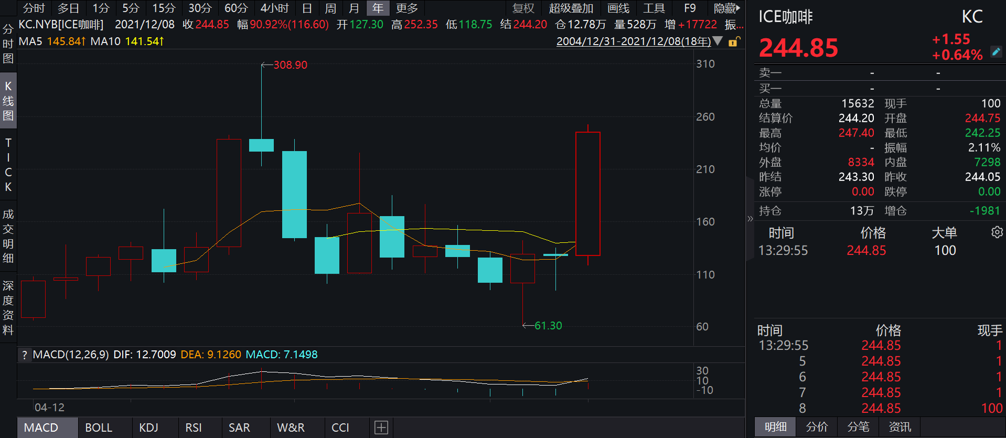1006x438 pixels.
Task: Open 超级叠加 overlay tool
Action: pyautogui.click(x=571, y=8)
